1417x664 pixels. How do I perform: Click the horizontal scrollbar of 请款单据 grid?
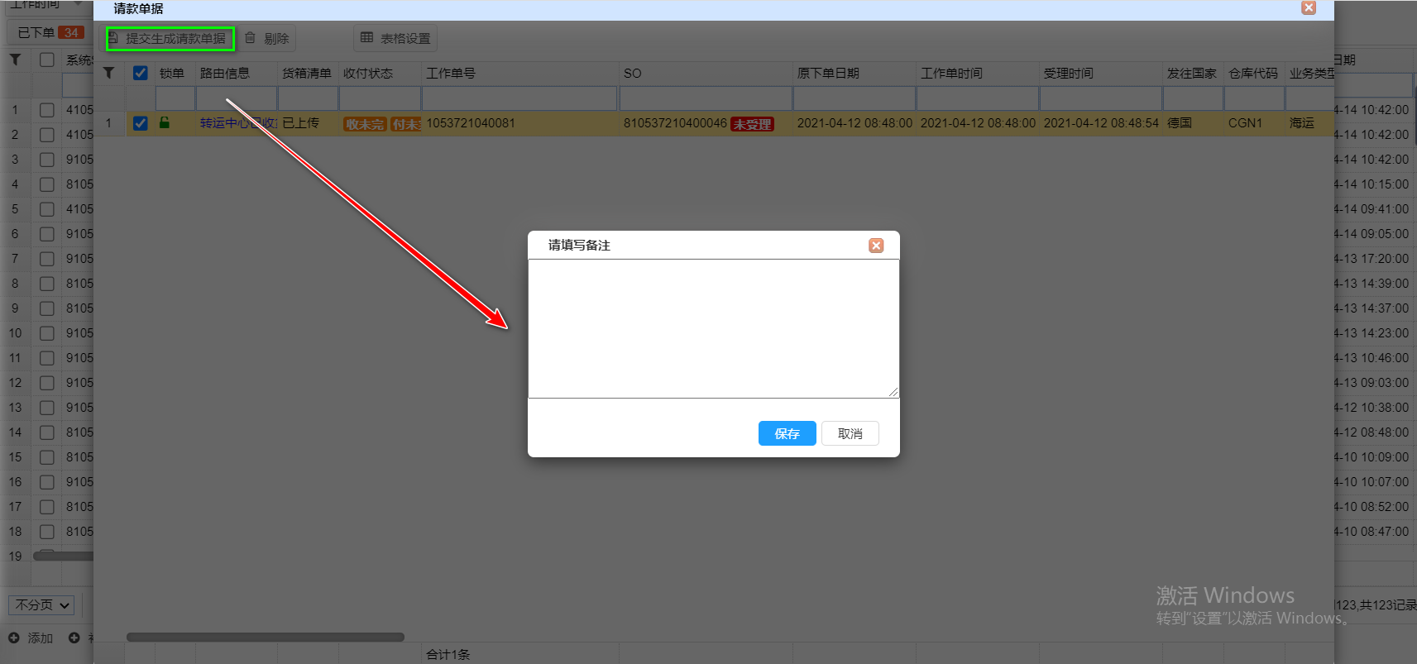[x=265, y=637]
